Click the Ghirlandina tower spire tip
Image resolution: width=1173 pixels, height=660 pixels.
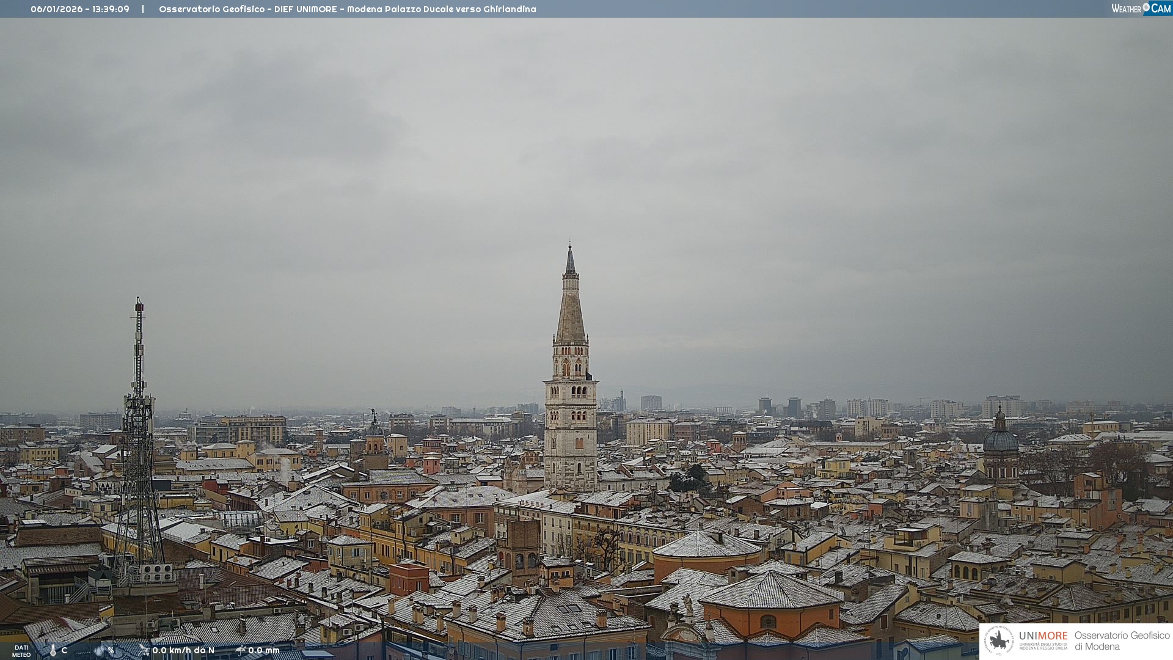570,246
